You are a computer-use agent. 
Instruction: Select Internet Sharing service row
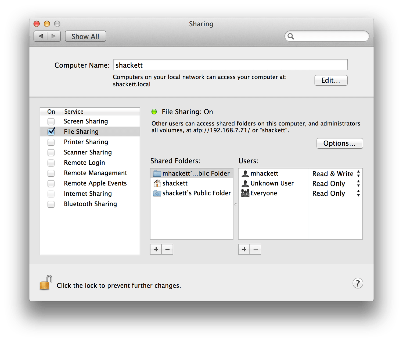(90, 194)
